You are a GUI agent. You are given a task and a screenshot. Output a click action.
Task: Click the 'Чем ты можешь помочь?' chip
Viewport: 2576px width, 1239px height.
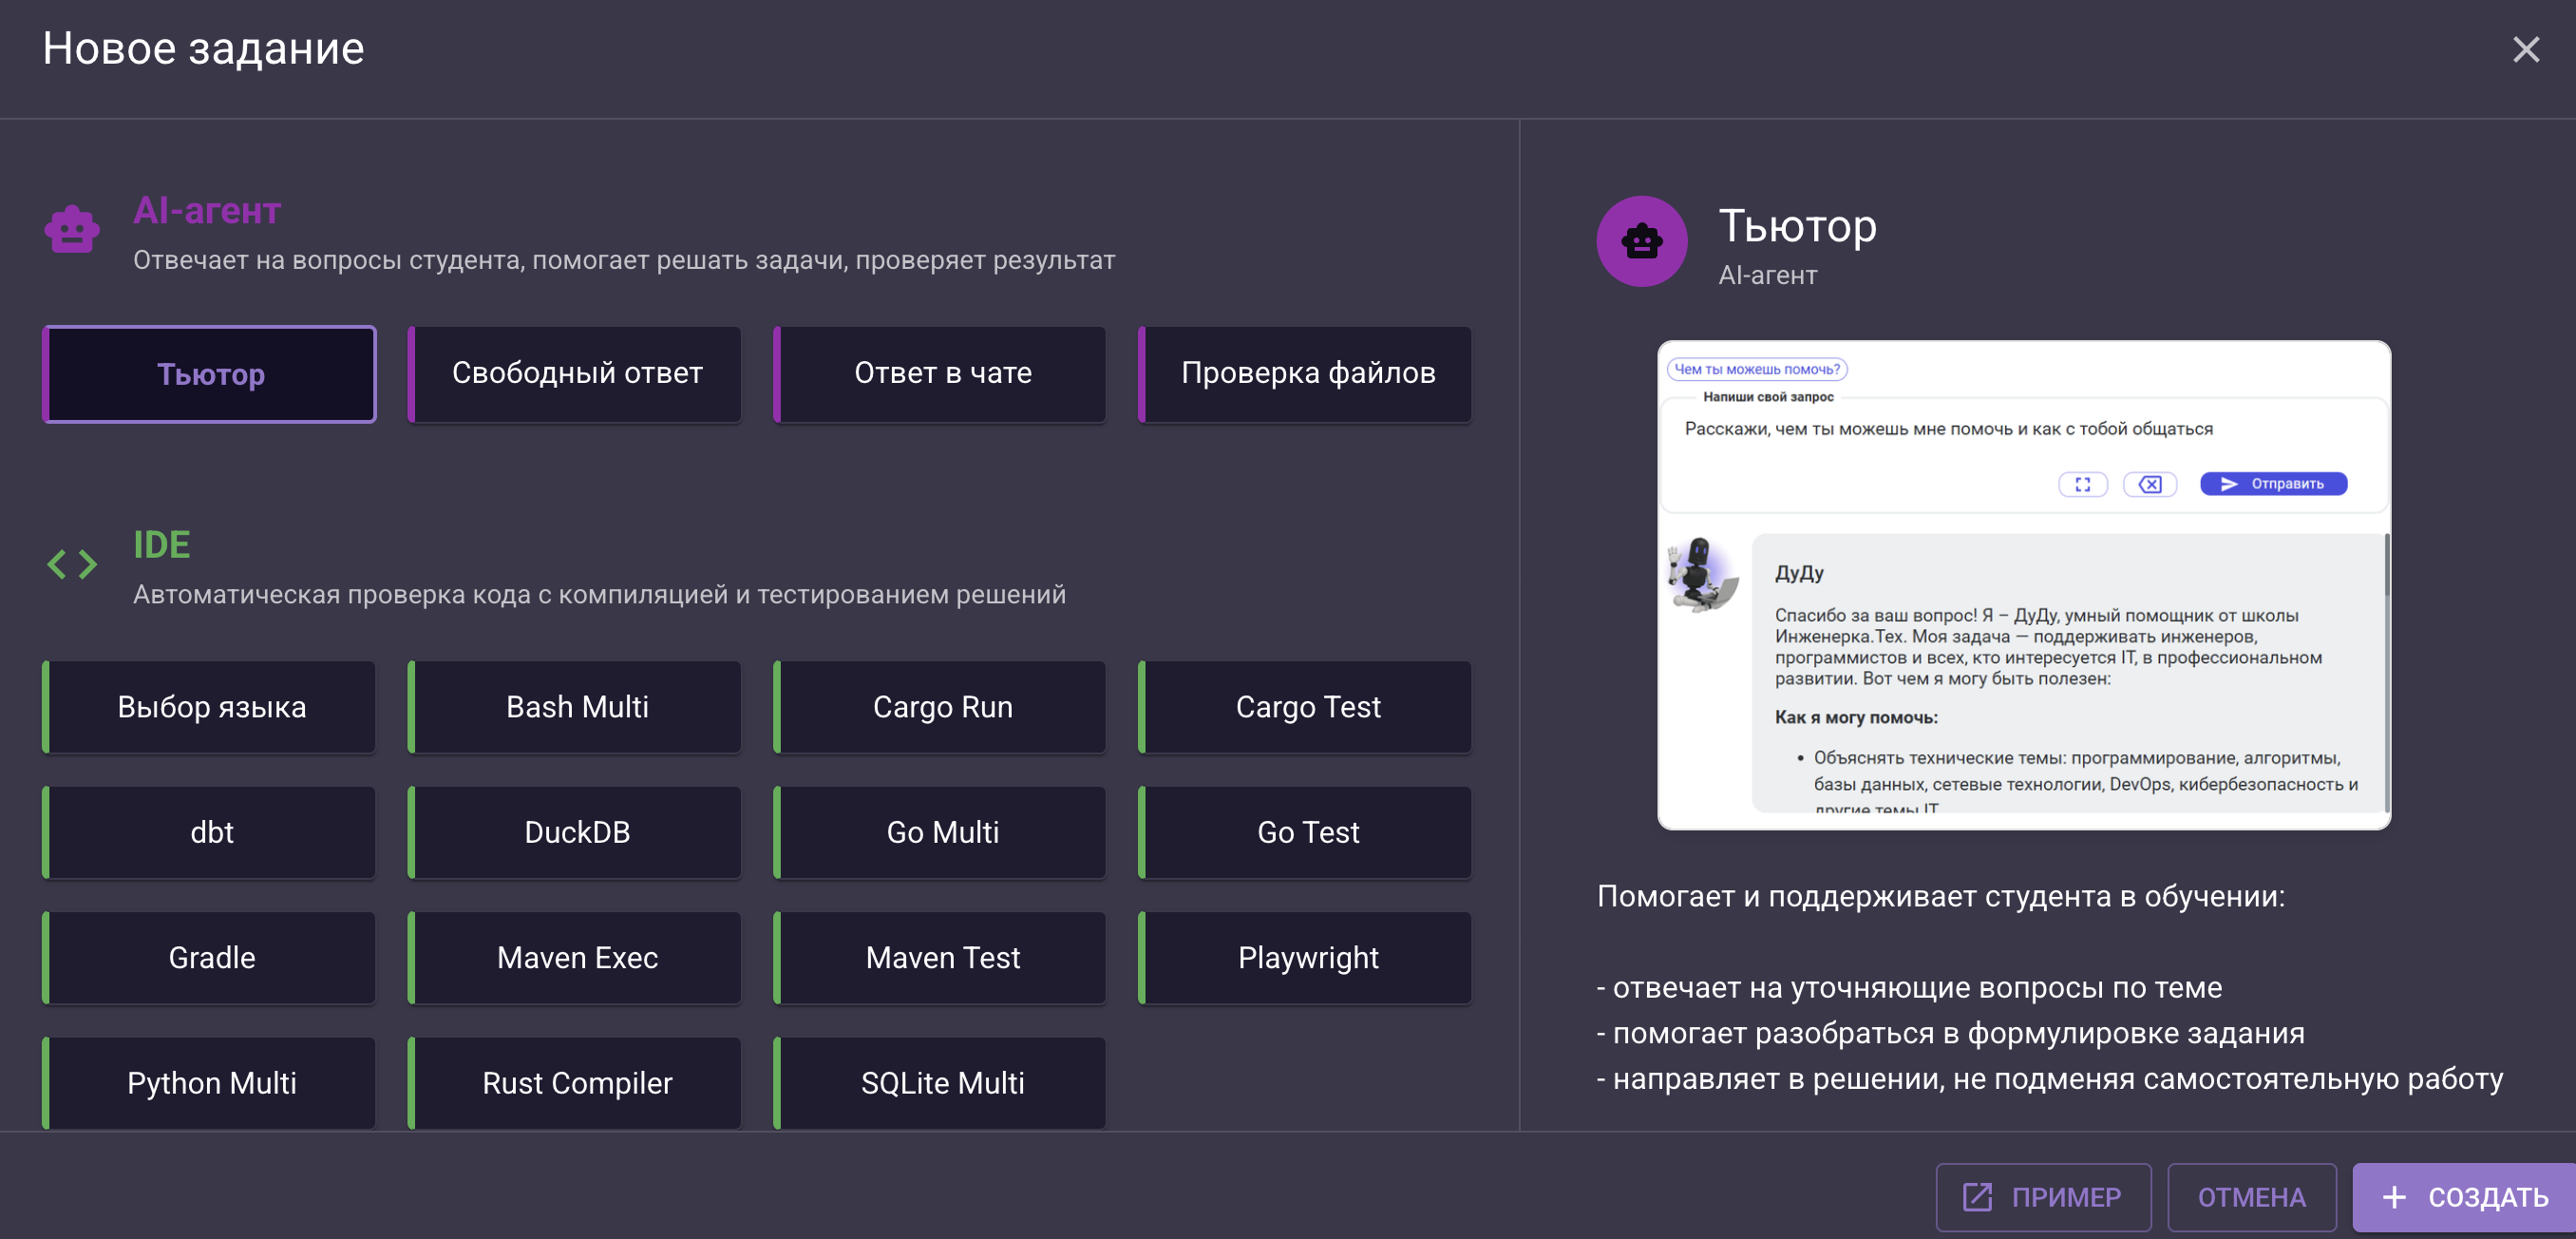point(1757,369)
